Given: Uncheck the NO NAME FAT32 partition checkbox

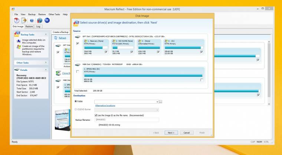Looking at the screenshot, I should pyautogui.click(x=132, y=52).
